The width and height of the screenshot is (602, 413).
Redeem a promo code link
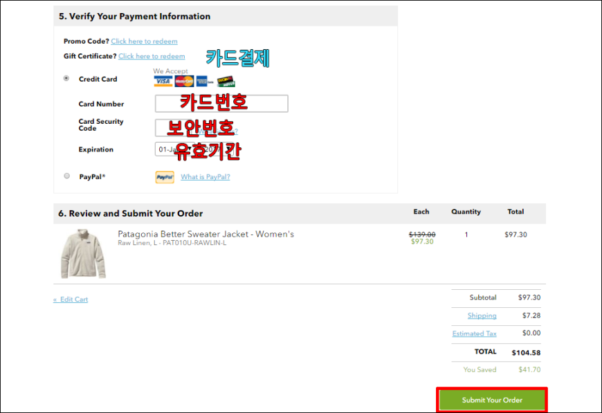point(145,41)
